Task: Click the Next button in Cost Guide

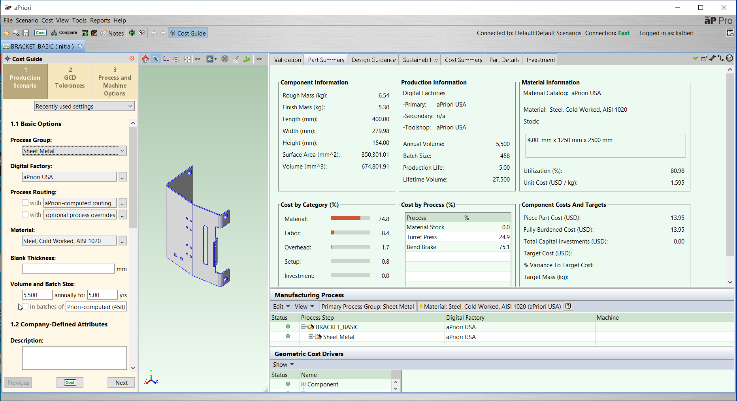Action: [x=121, y=382]
